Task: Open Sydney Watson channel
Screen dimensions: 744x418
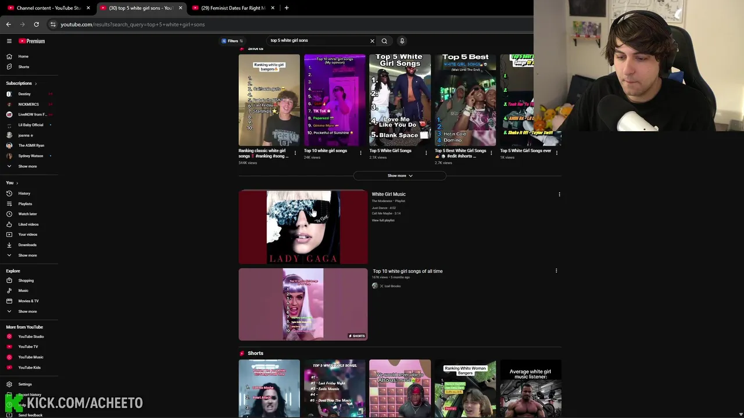Action: pos(30,156)
